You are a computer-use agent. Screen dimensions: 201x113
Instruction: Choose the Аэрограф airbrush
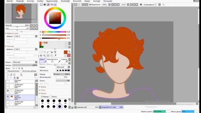pos(50,61)
